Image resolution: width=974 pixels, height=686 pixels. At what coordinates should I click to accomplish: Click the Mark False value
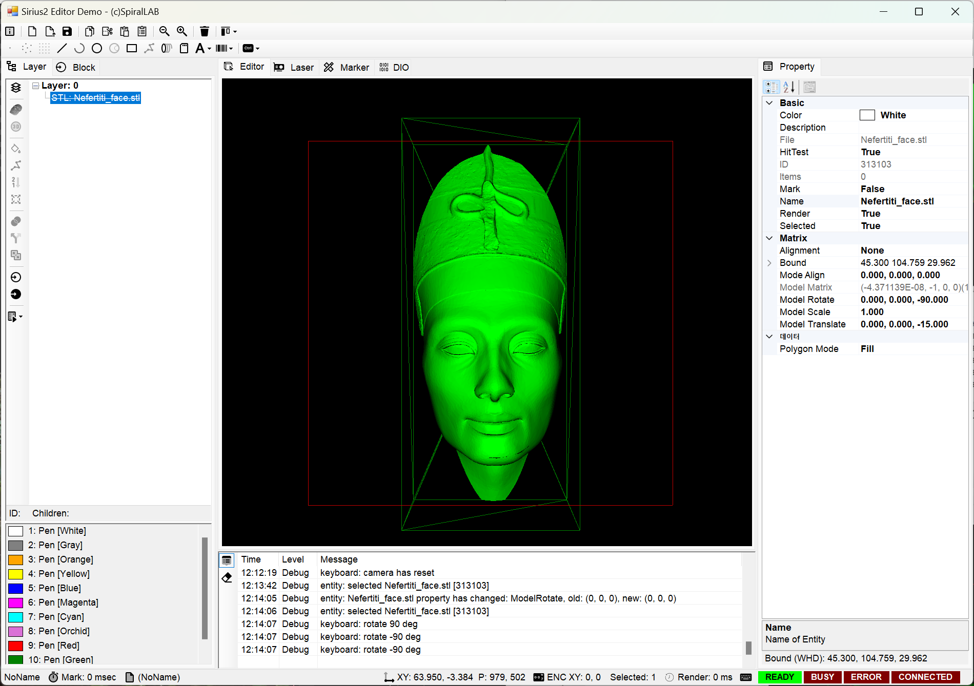913,189
